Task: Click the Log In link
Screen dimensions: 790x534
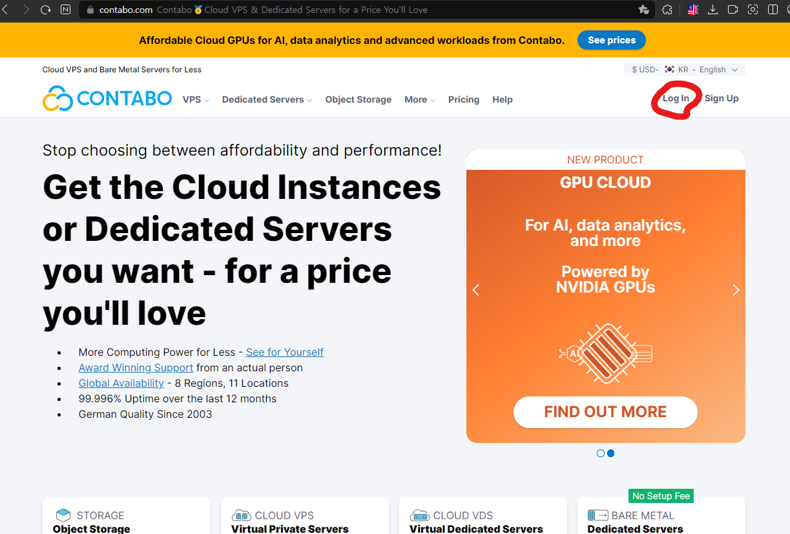Action: pos(676,98)
